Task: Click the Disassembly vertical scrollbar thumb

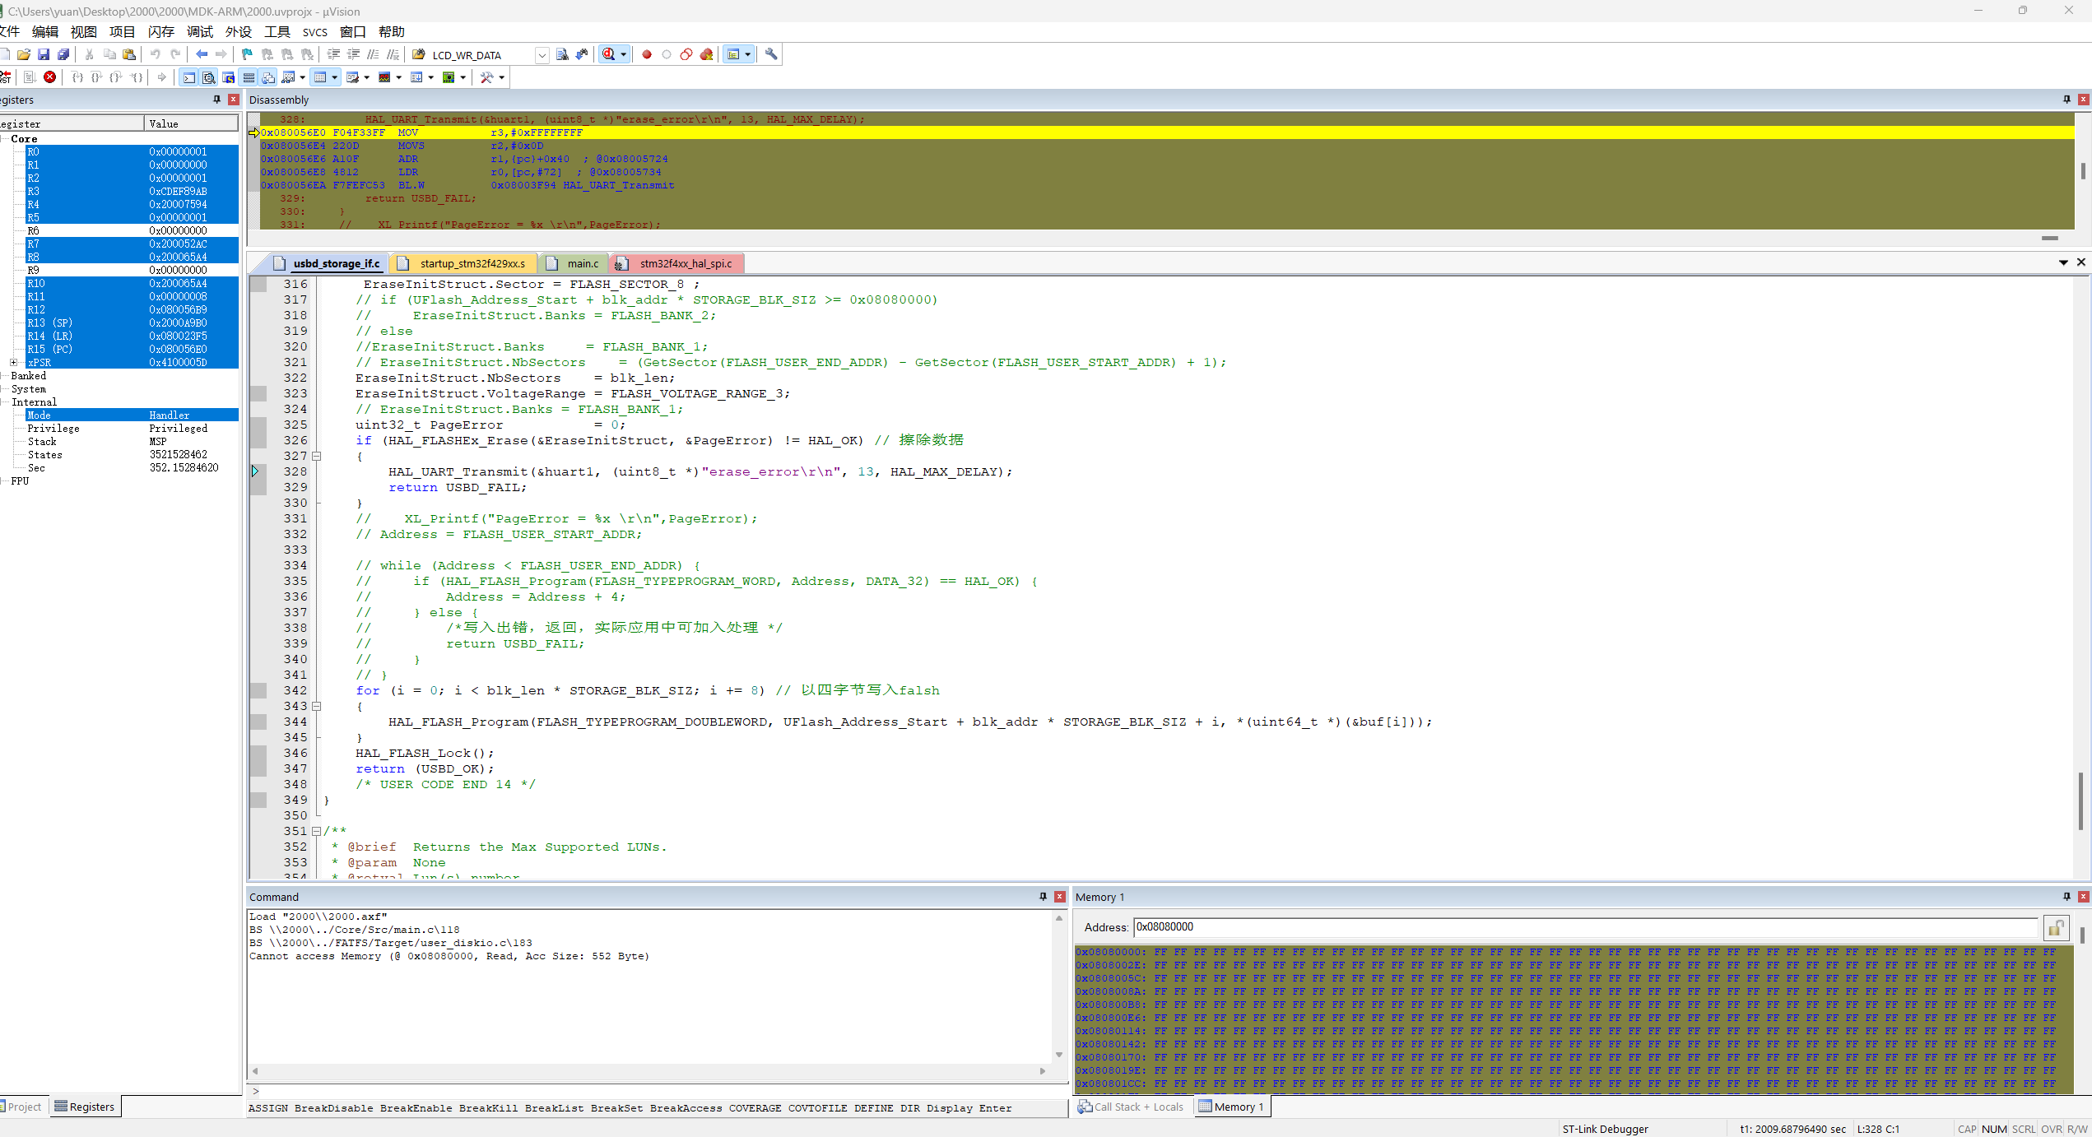Action: (x=2083, y=170)
